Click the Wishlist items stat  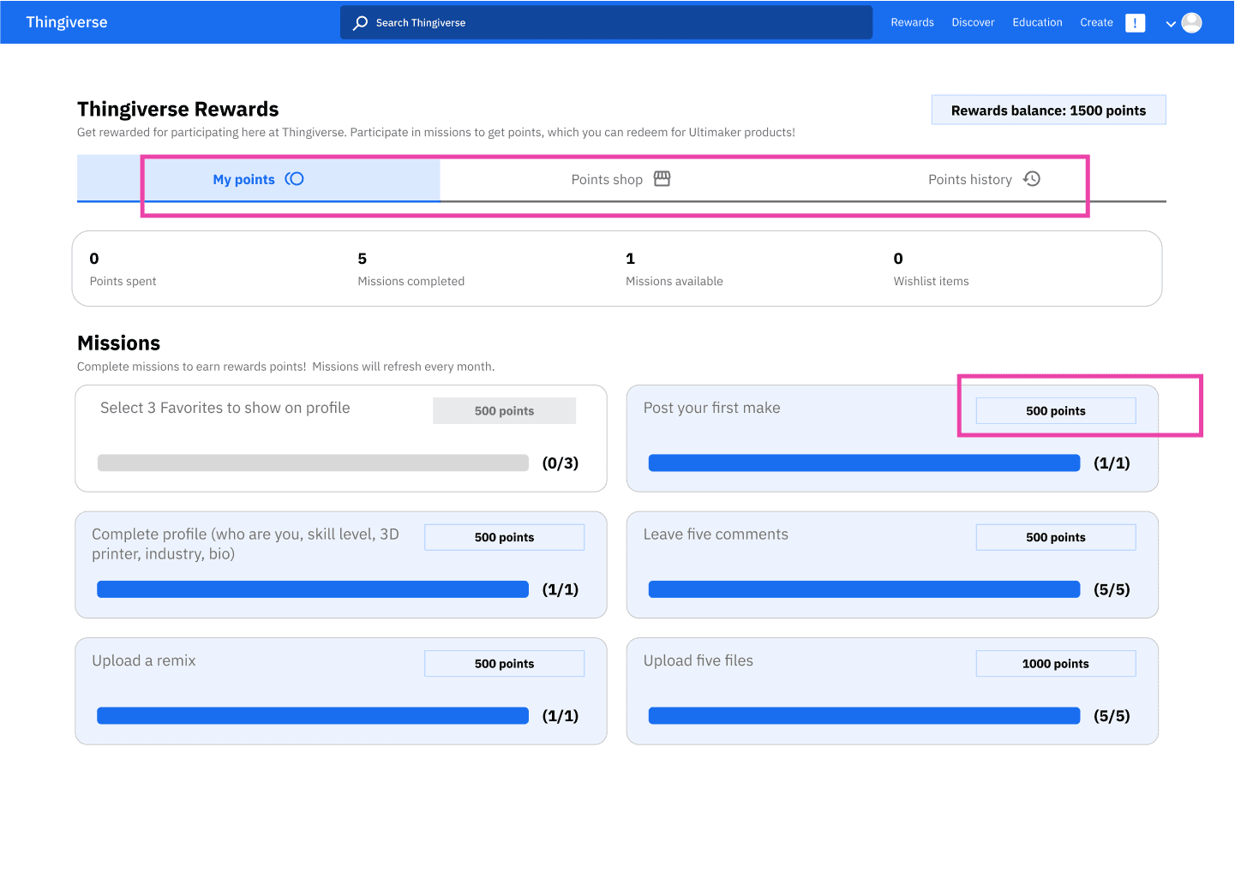point(931,269)
